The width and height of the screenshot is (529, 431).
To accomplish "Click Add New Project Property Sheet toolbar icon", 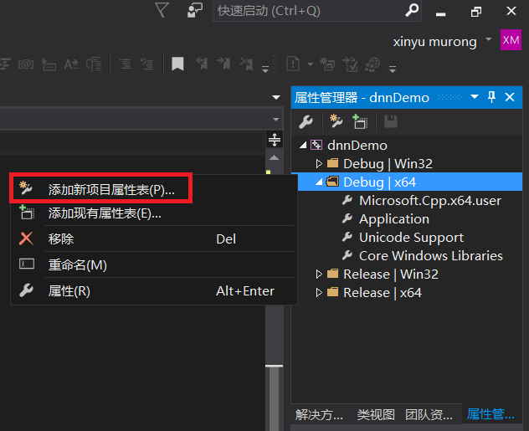I will tap(336, 121).
